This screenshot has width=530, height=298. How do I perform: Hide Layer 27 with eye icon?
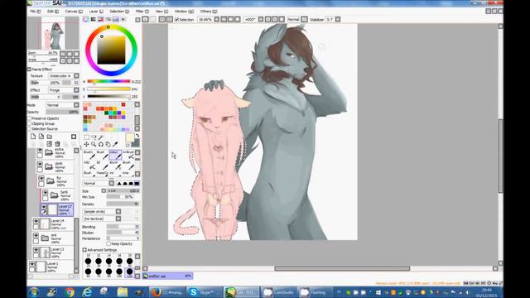click(44, 207)
